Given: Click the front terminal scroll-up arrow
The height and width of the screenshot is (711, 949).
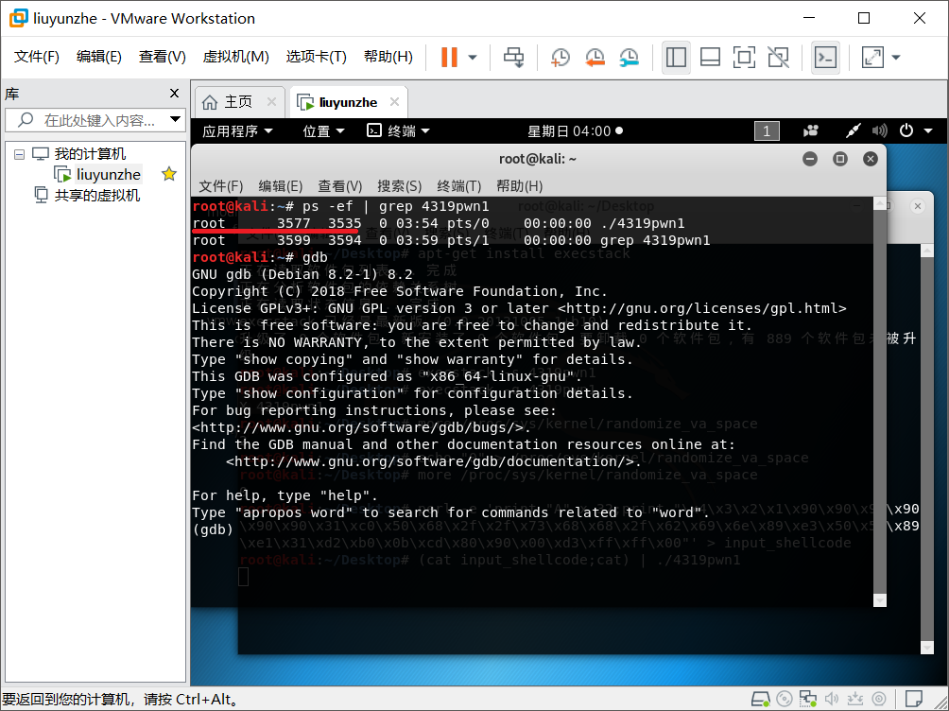Looking at the screenshot, I should 881,203.
